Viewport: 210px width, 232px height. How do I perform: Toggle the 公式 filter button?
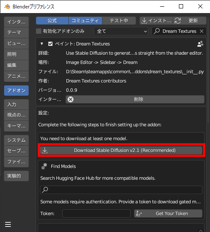coord(52,21)
